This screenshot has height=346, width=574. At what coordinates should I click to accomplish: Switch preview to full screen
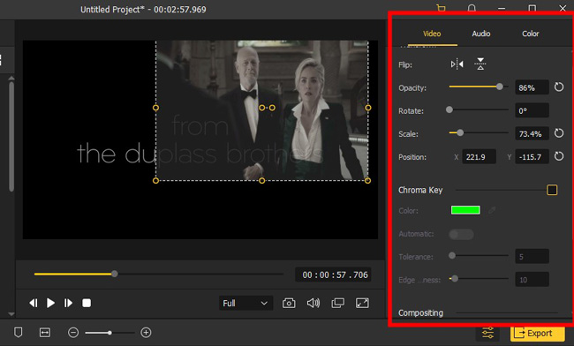tap(362, 304)
